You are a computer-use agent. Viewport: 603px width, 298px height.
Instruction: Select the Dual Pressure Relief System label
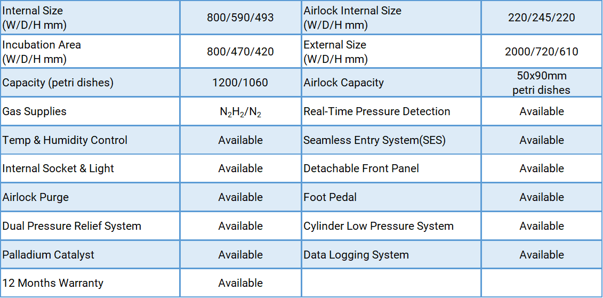click(71, 226)
